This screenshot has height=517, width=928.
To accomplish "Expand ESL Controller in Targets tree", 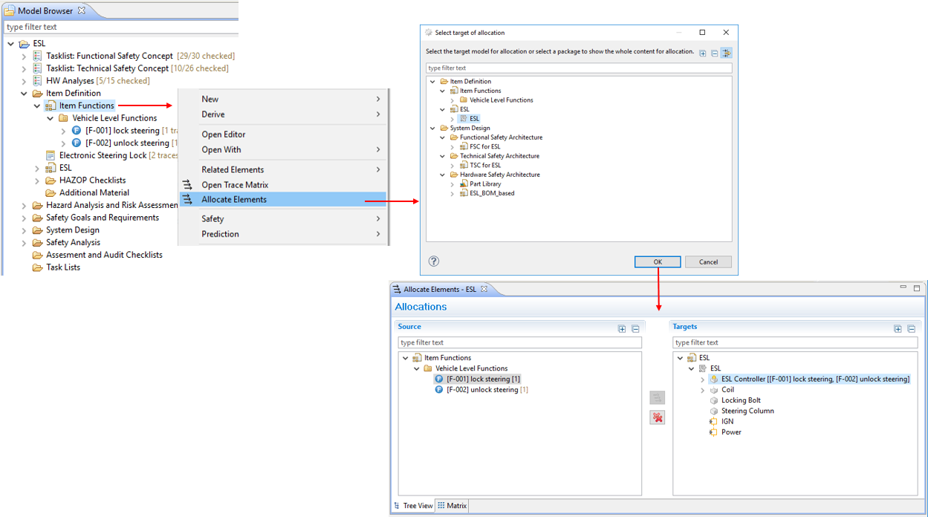I will [702, 379].
